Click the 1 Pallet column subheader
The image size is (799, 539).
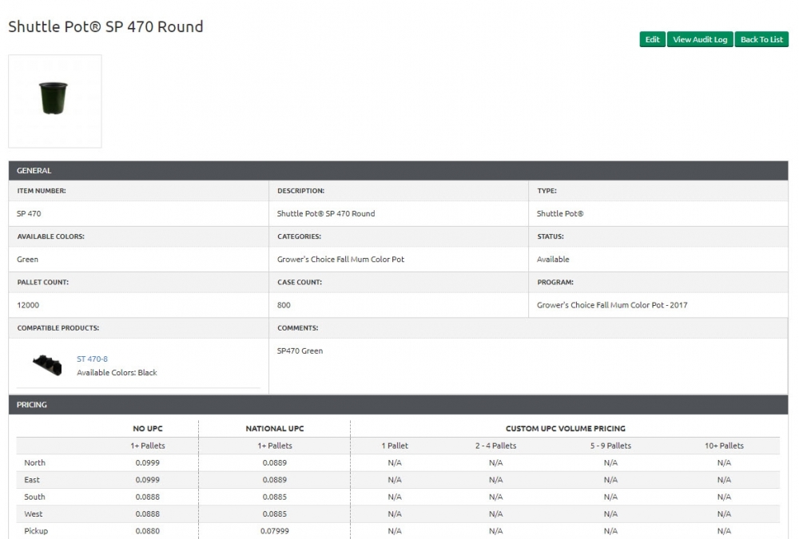coord(395,446)
